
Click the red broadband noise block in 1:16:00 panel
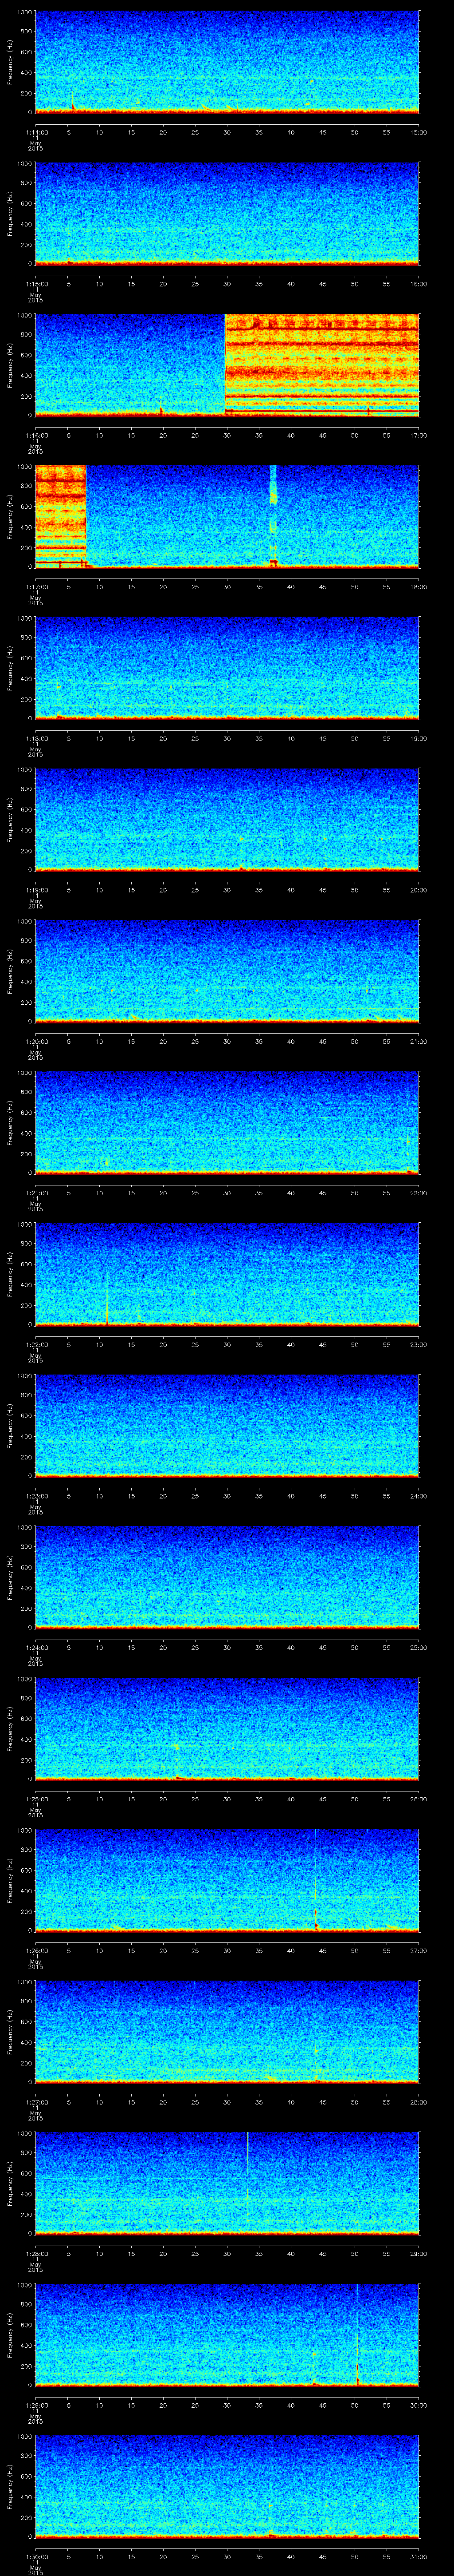(322, 365)
